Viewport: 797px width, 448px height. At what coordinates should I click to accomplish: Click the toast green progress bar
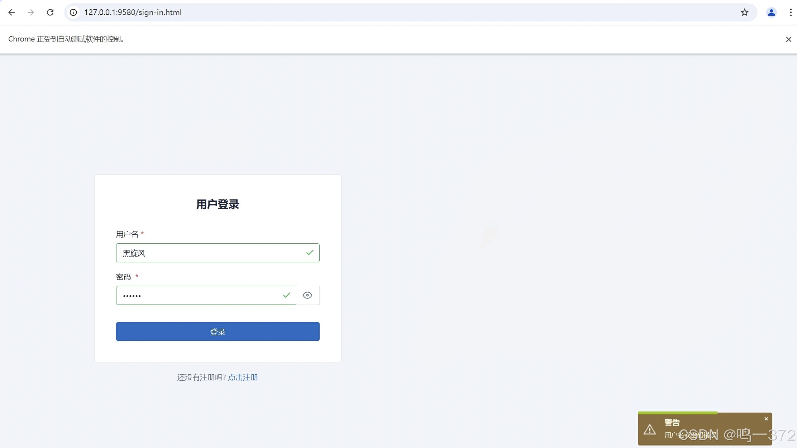pos(677,413)
